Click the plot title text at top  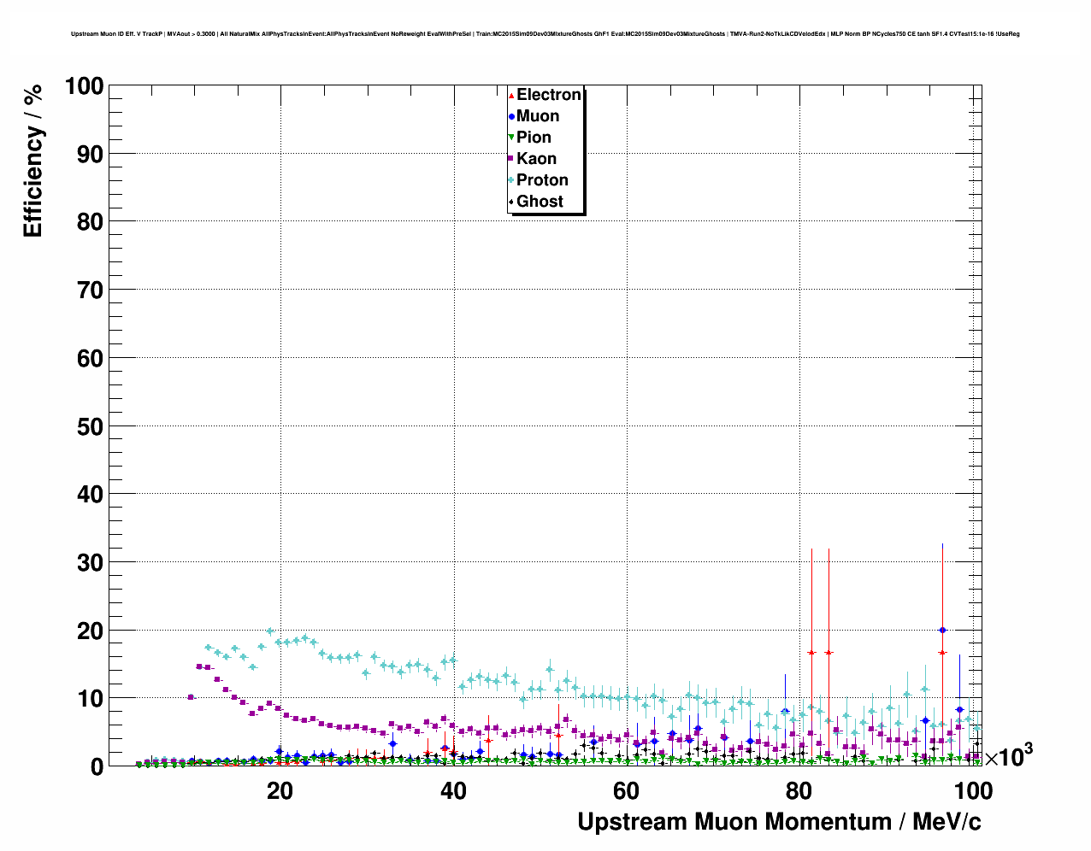pos(545,34)
